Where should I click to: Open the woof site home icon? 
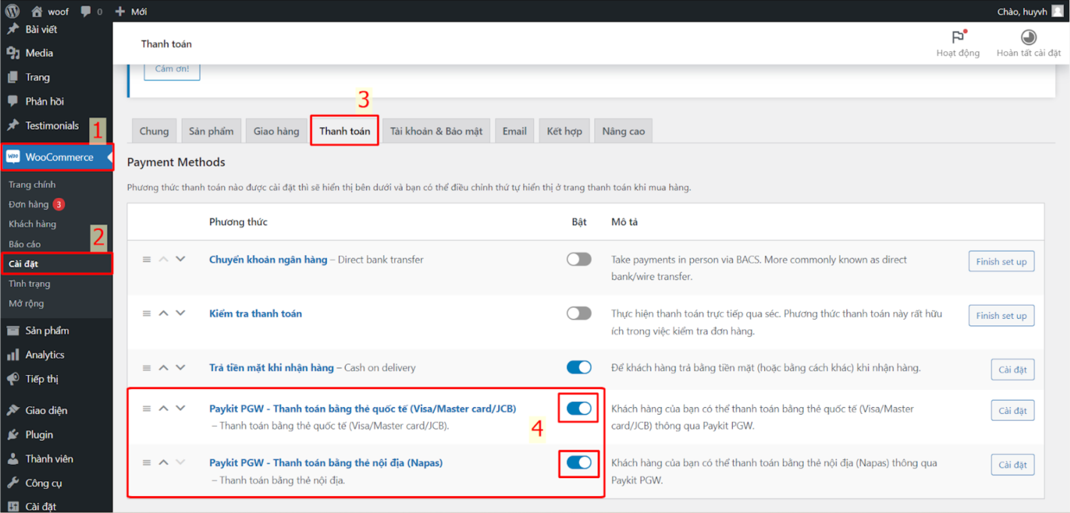tap(37, 11)
